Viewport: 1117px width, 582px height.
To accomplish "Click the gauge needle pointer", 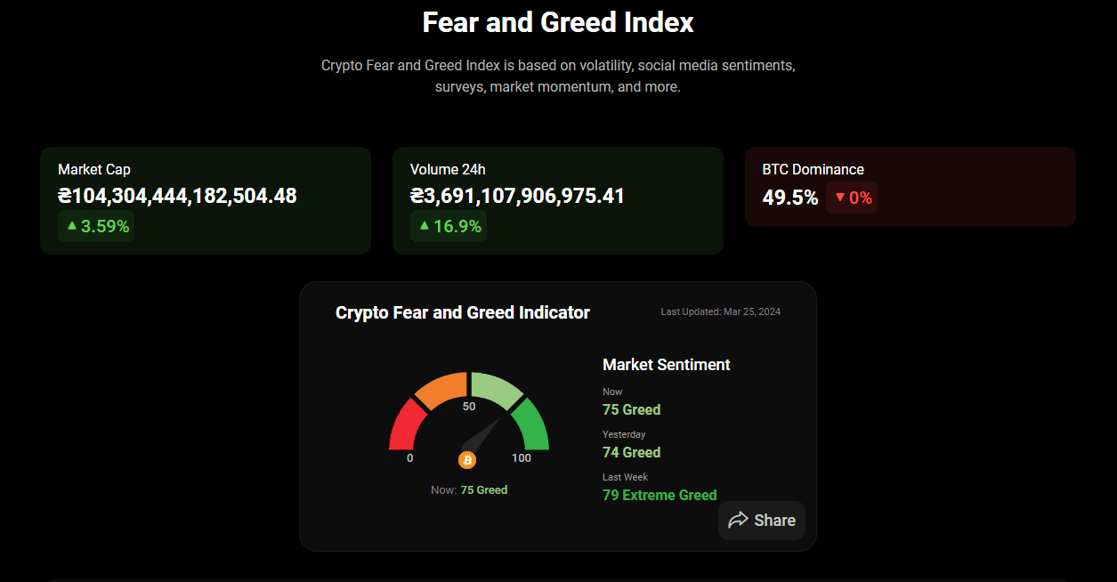I will [482, 435].
